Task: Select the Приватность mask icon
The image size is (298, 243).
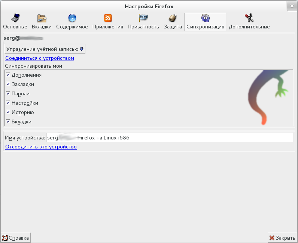Action: (x=143, y=18)
